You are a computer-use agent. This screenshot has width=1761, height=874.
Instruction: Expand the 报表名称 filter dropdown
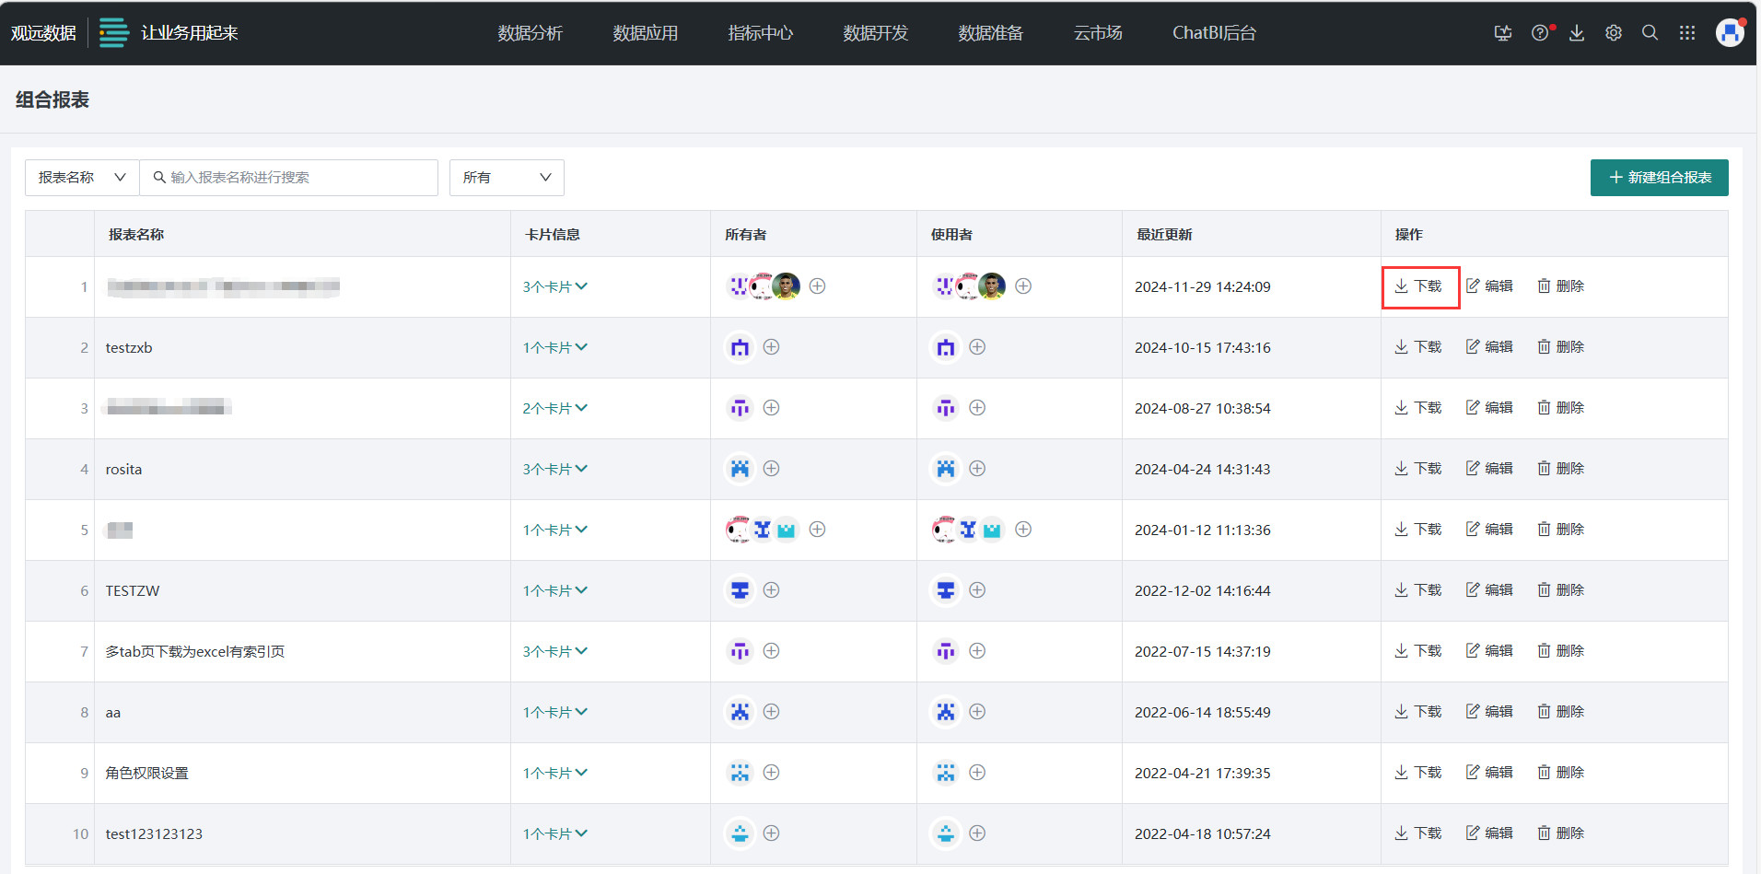[x=81, y=177]
